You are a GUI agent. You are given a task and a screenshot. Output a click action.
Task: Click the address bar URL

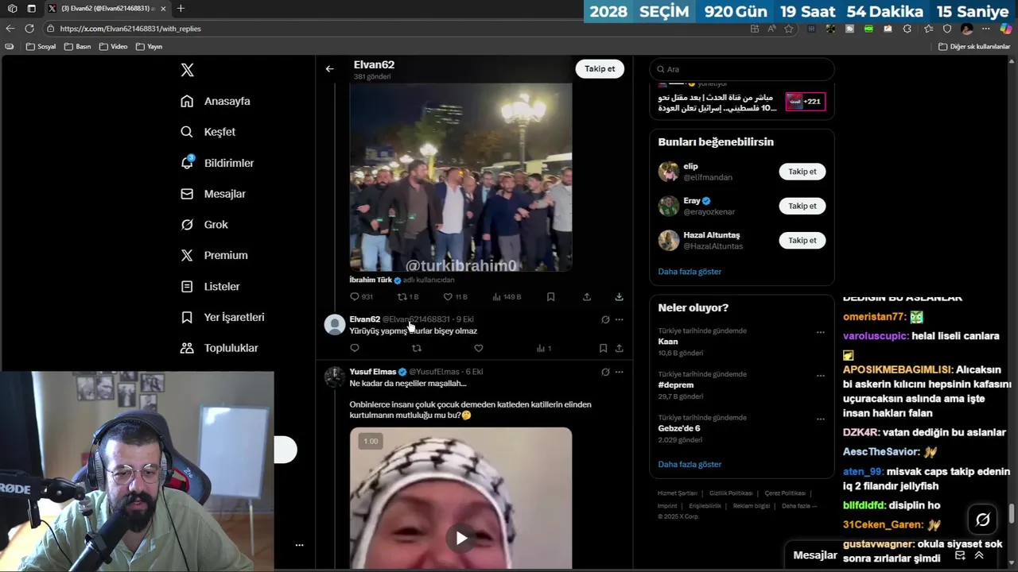point(130,29)
